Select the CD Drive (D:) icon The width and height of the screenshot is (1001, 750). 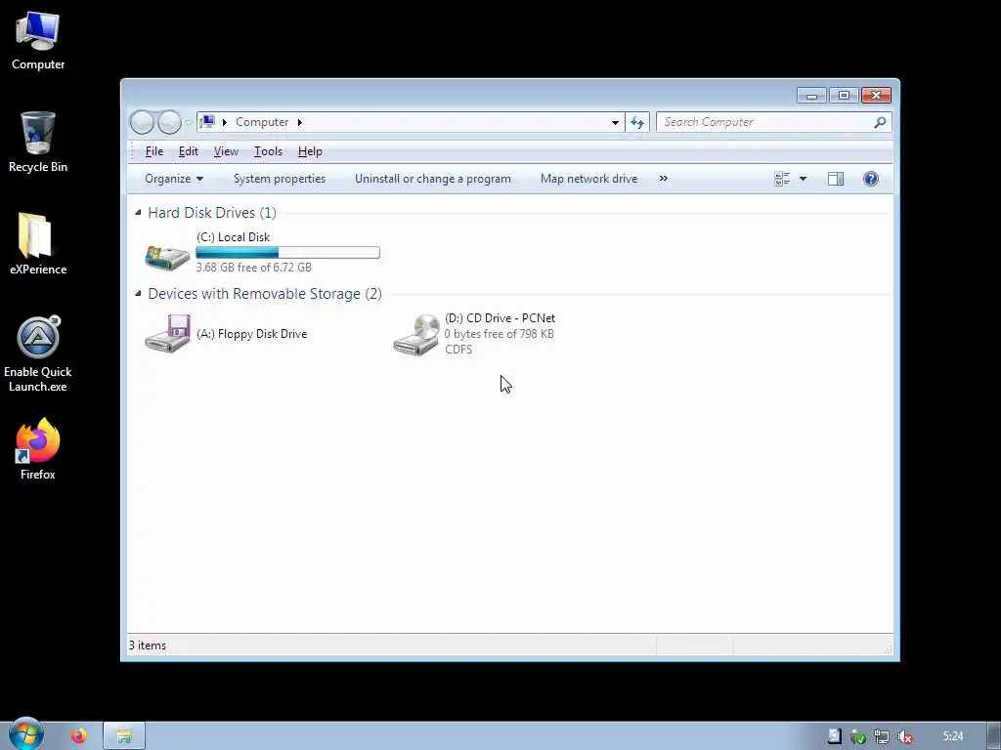pyautogui.click(x=416, y=335)
